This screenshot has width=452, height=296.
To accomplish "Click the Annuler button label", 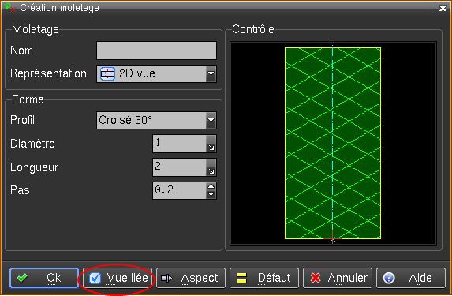I will tap(347, 278).
